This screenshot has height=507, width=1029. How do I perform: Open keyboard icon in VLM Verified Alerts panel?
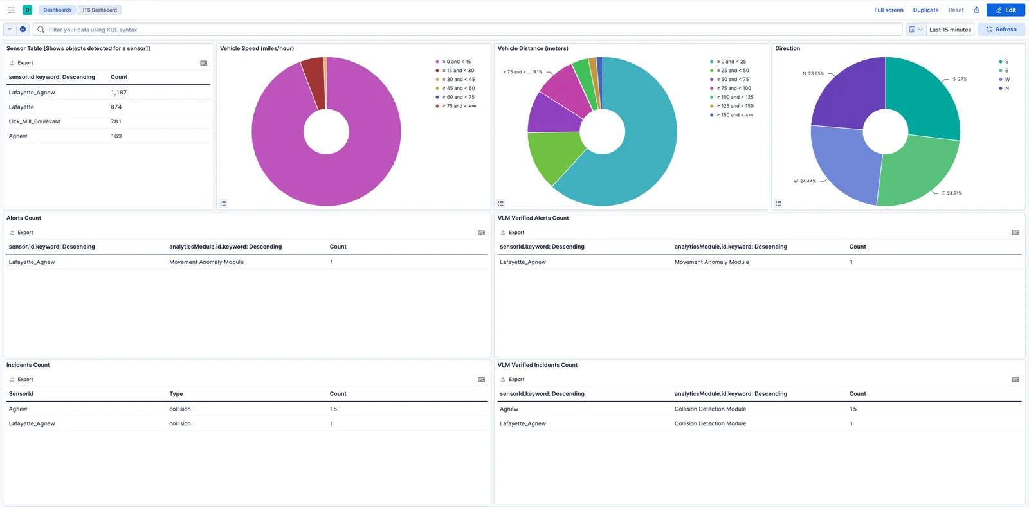pyautogui.click(x=1015, y=233)
